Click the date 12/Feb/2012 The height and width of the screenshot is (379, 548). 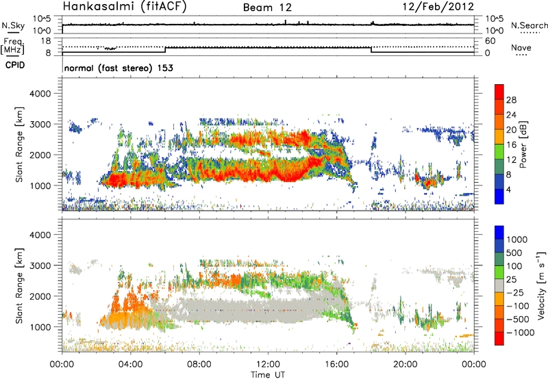[438, 6]
